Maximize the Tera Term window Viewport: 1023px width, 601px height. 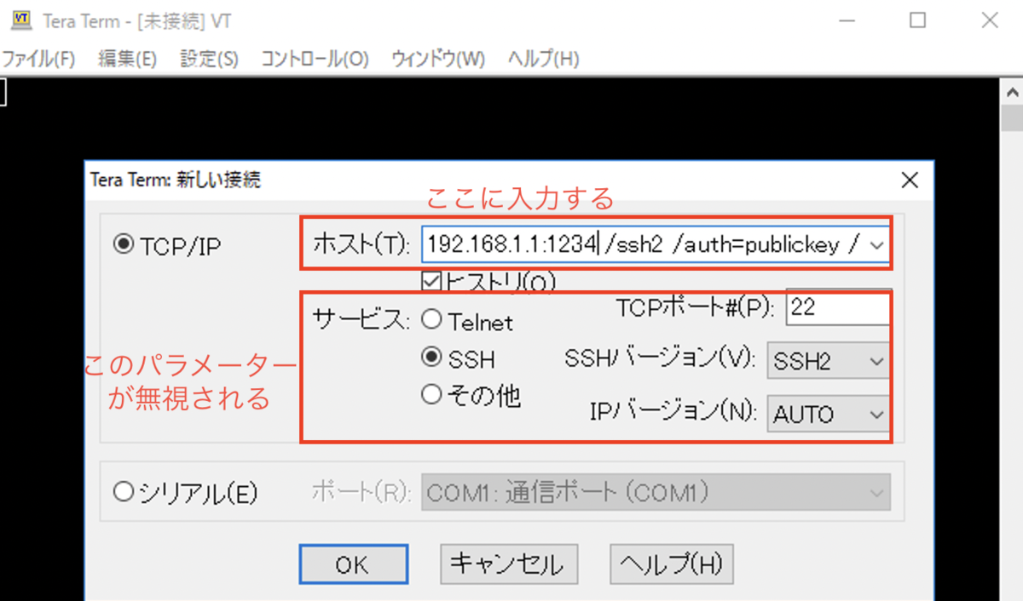point(917,20)
